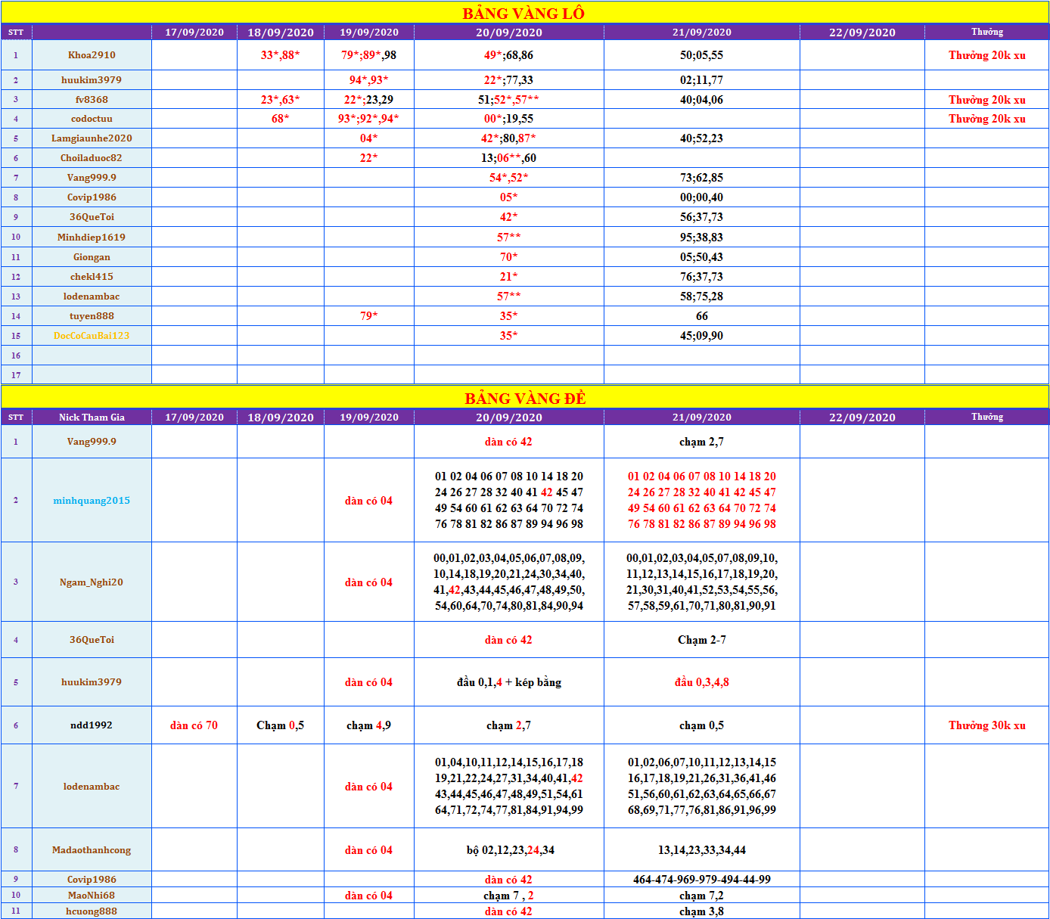Image resolution: width=1050 pixels, height=919 pixels.
Task: Click the cell '54*,52*'
Action: click(x=509, y=178)
